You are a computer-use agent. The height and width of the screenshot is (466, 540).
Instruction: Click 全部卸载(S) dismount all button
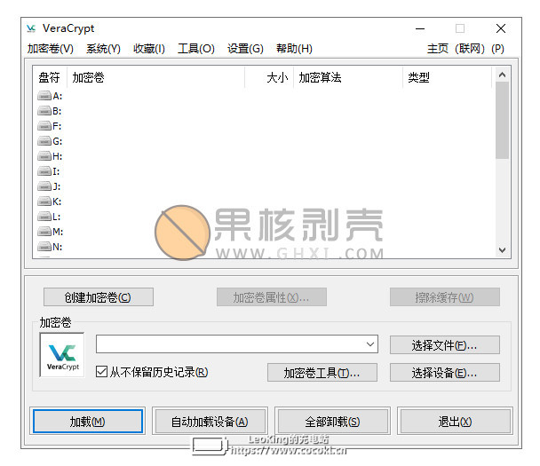click(332, 422)
